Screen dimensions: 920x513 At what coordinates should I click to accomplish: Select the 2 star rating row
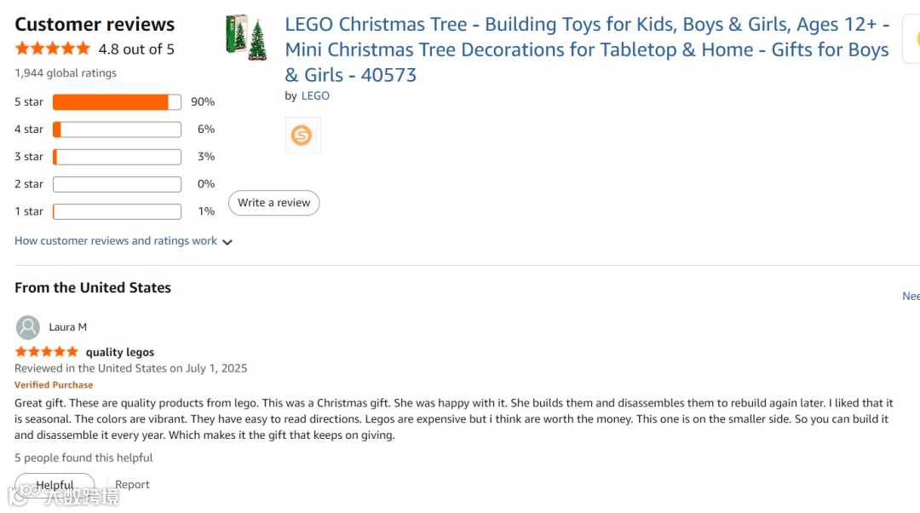117,184
